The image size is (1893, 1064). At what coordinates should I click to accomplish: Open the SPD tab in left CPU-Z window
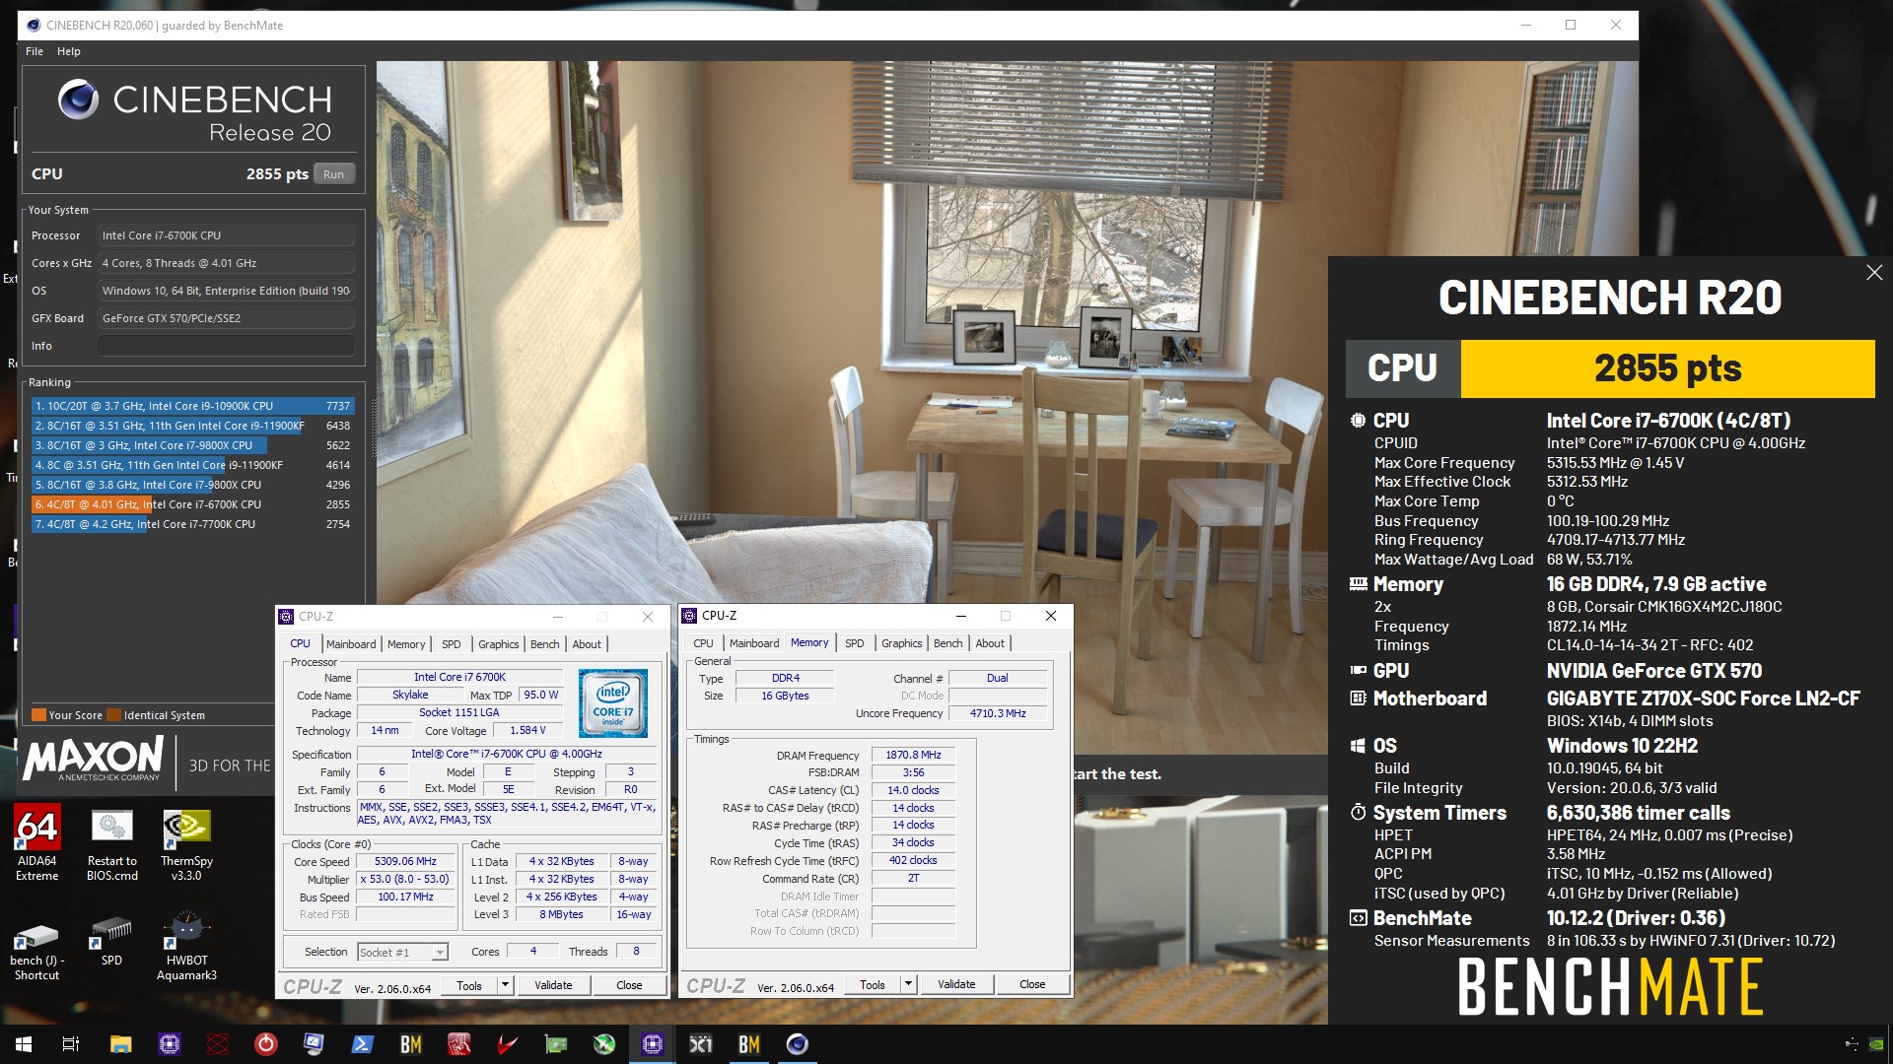tap(452, 644)
